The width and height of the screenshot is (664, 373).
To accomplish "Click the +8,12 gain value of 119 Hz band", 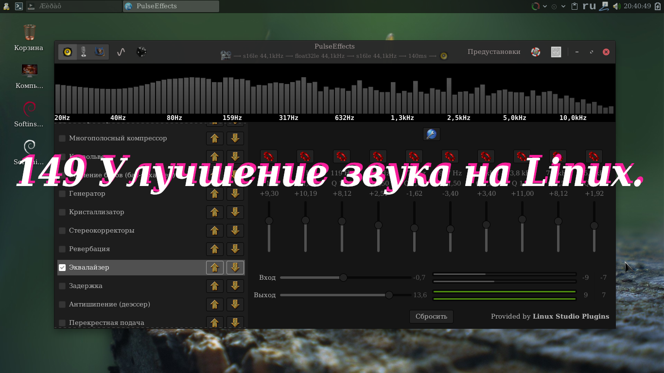I will [342, 194].
